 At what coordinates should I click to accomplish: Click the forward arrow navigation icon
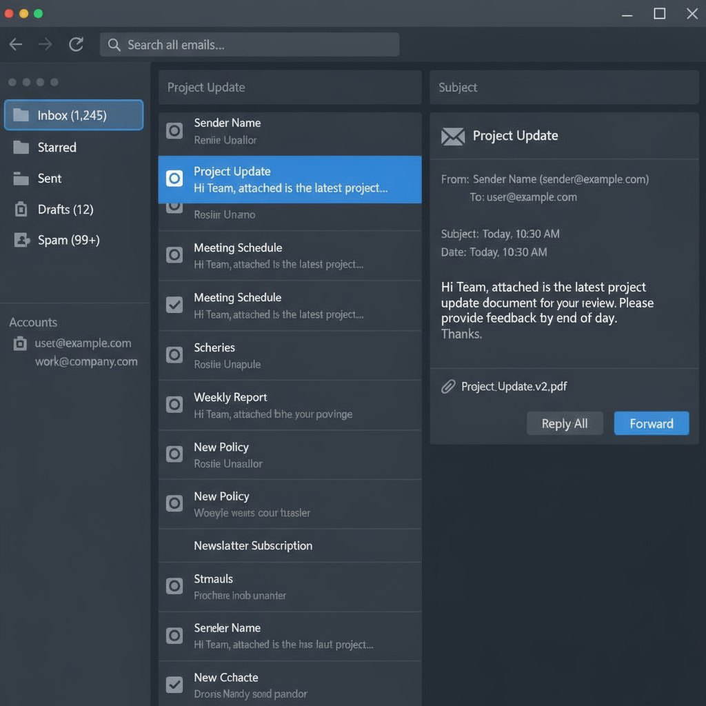(x=46, y=45)
